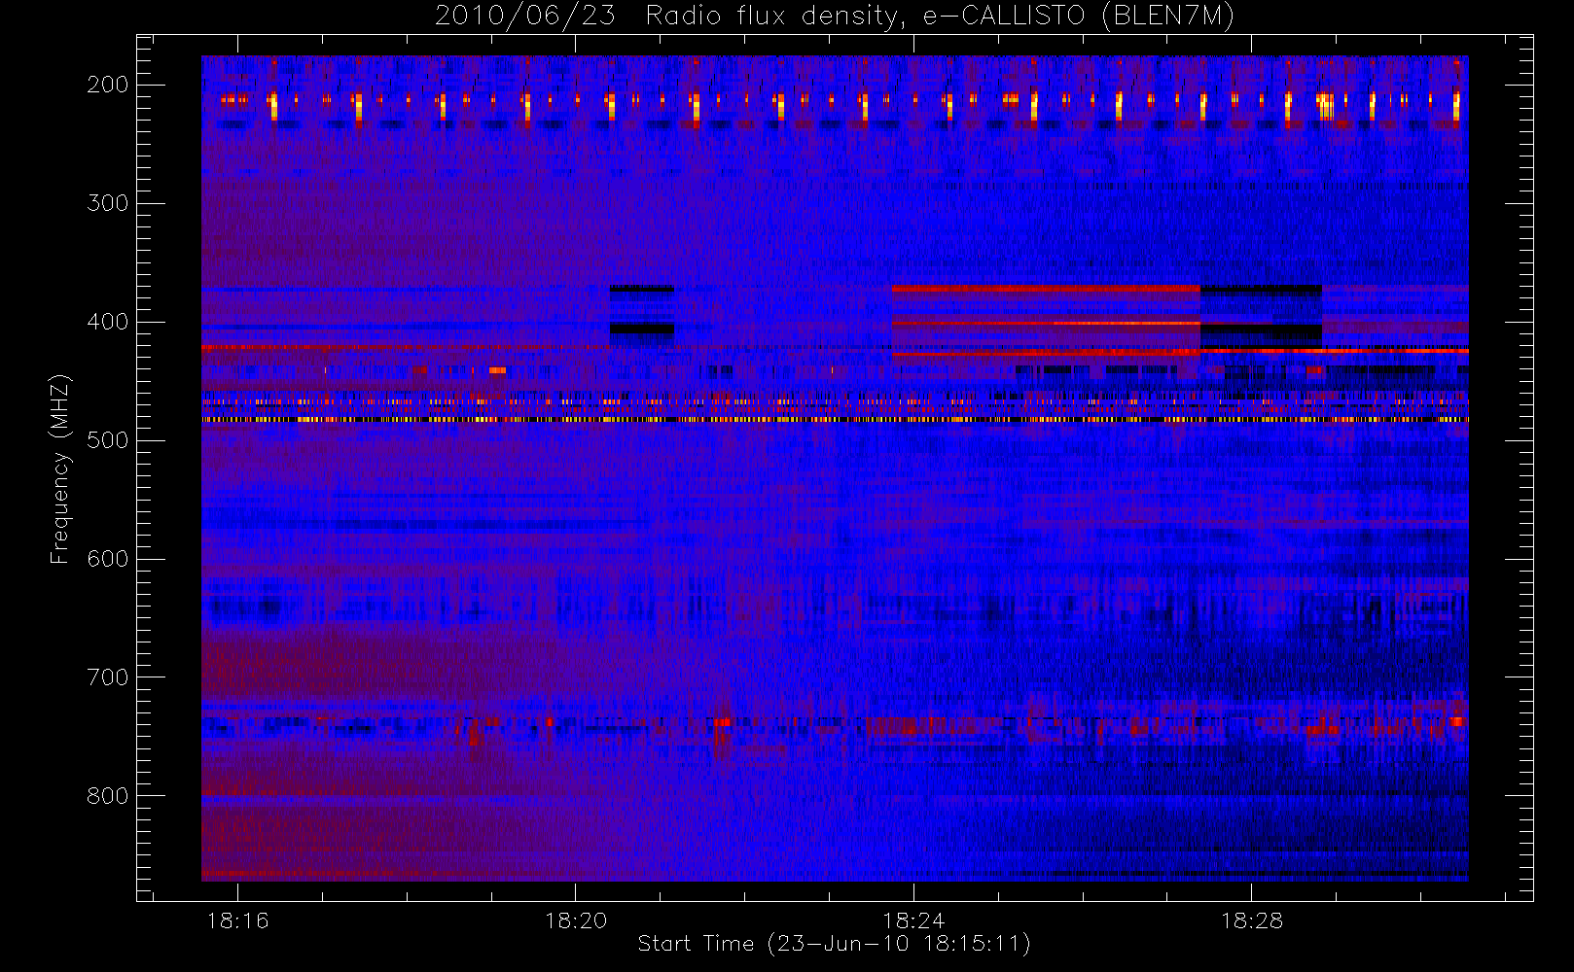Click the 18:20 time tick label
This screenshot has height=972, width=1574.
576,920
